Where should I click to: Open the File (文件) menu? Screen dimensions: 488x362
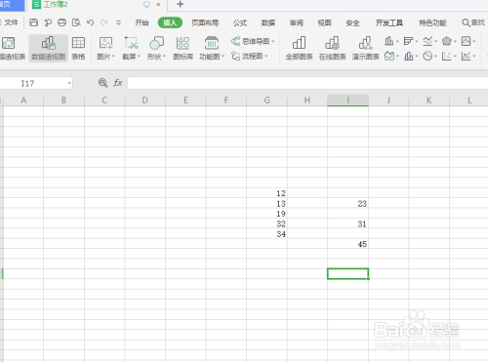(x=10, y=22)
